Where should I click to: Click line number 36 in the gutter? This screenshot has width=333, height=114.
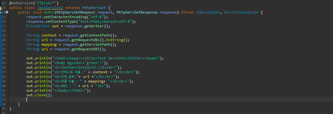point(3,113)
